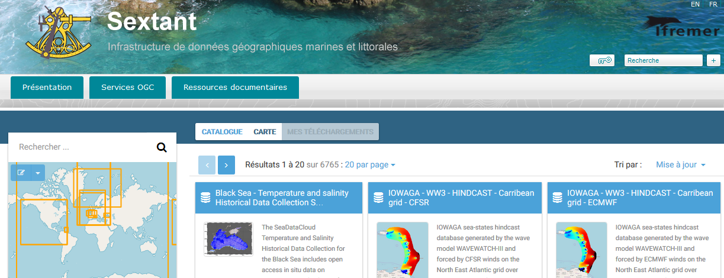Select the CARTE tab
The height and width of the screenshot is (278, 724).
[x=265, y=132]
